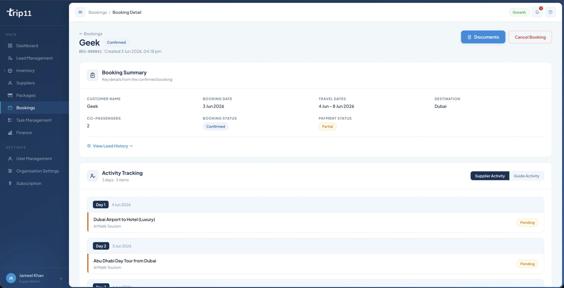Click the Partial payment status pill
This screenshot has width=564, height=288.
click(x=327, y=126)
